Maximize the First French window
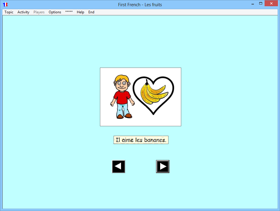Screen dimensions: 280x211 pyautogui.click(x=261, y=4)
